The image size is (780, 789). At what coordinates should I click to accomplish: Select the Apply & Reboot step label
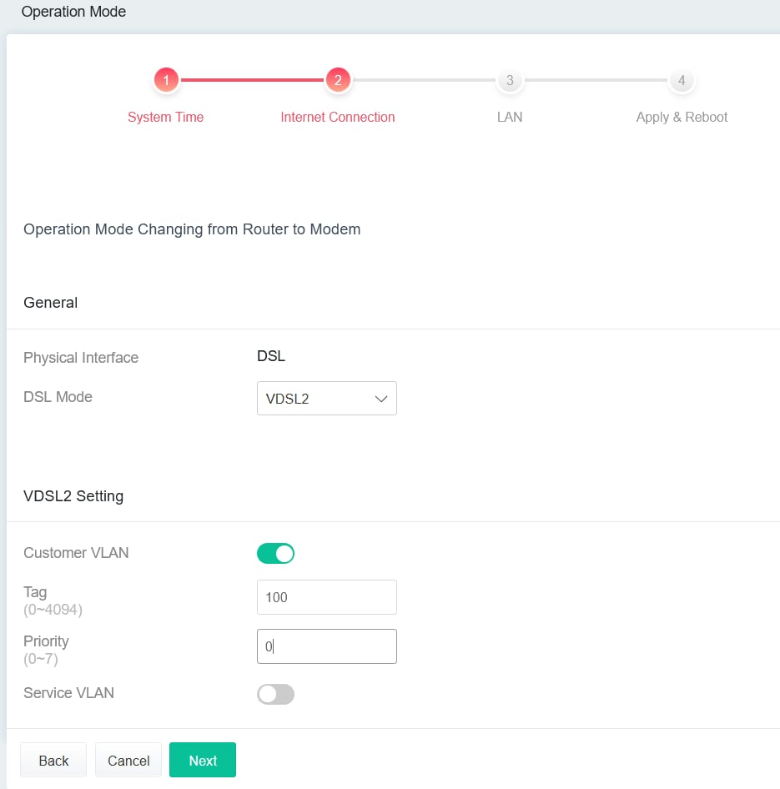point(682,117)
